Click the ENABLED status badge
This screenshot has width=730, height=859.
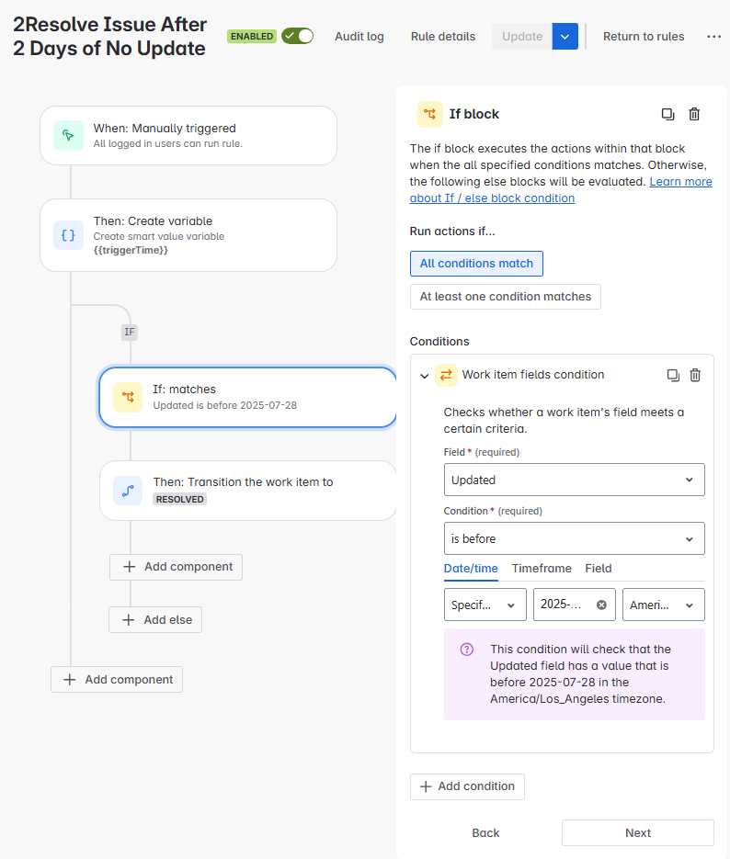click(x=252, y=37)
